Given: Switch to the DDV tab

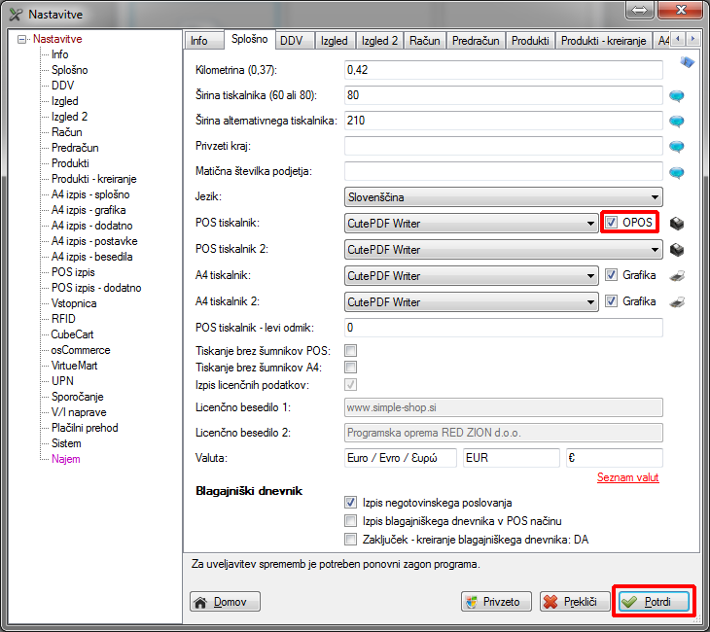Looking at the screenshot, I should (x=291, y=41).
